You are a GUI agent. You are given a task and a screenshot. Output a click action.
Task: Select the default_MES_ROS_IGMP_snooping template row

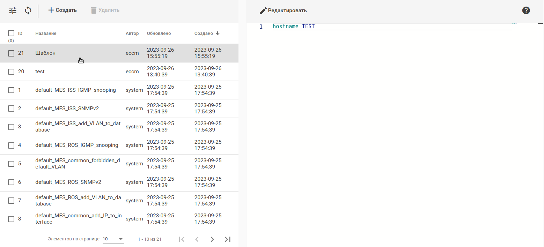pyautogui.click(x=77, y=145)
